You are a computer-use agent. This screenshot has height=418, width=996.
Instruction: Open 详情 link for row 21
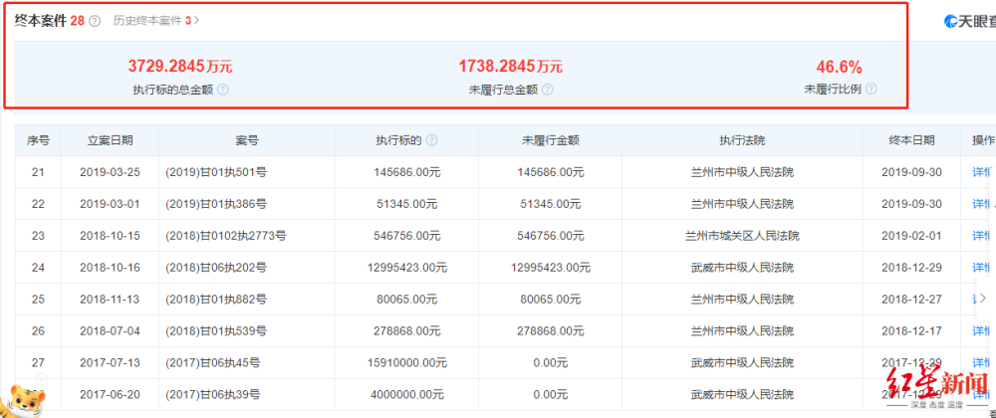pos(983,172)
